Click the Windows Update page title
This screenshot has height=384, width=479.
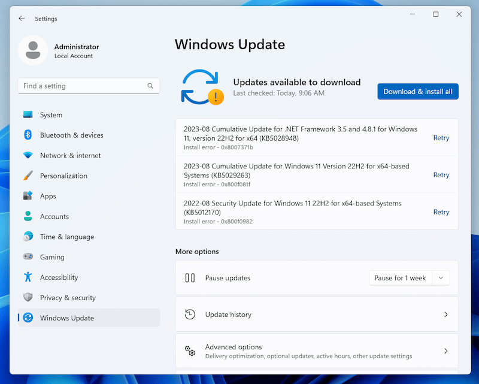click(x=230, y=45)
